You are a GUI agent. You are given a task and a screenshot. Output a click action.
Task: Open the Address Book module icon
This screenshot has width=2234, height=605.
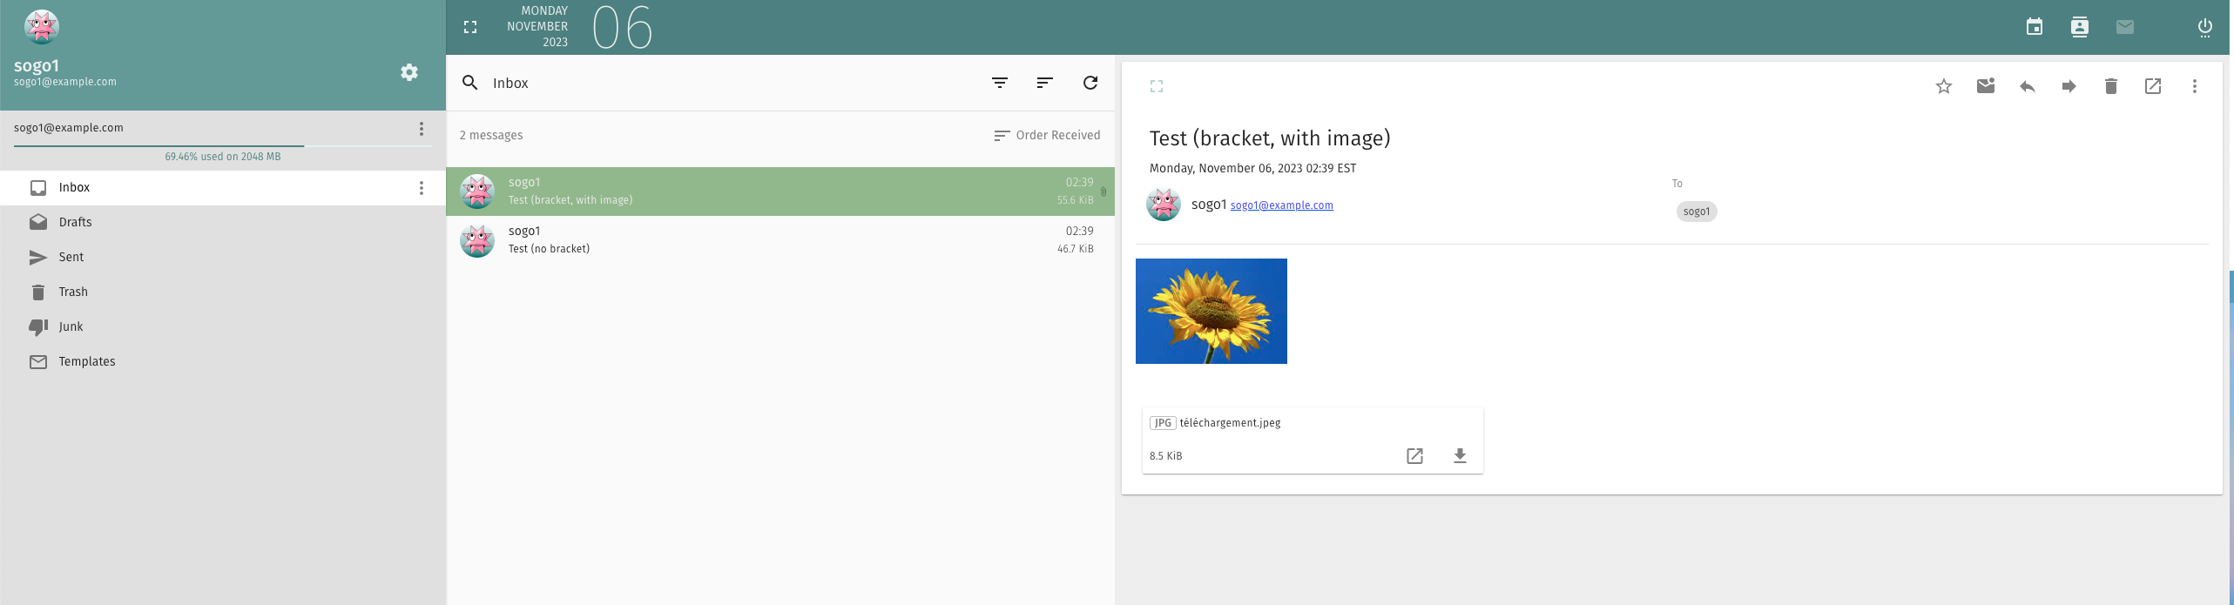pos(2079,27)
